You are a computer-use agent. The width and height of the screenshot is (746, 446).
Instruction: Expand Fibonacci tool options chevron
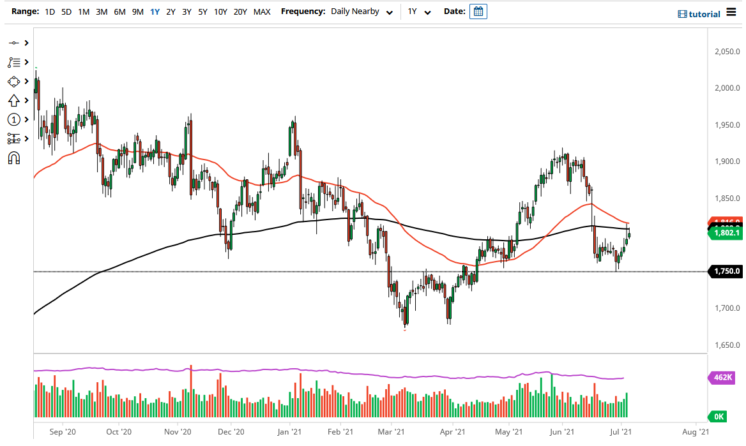(x=27, y=63)
